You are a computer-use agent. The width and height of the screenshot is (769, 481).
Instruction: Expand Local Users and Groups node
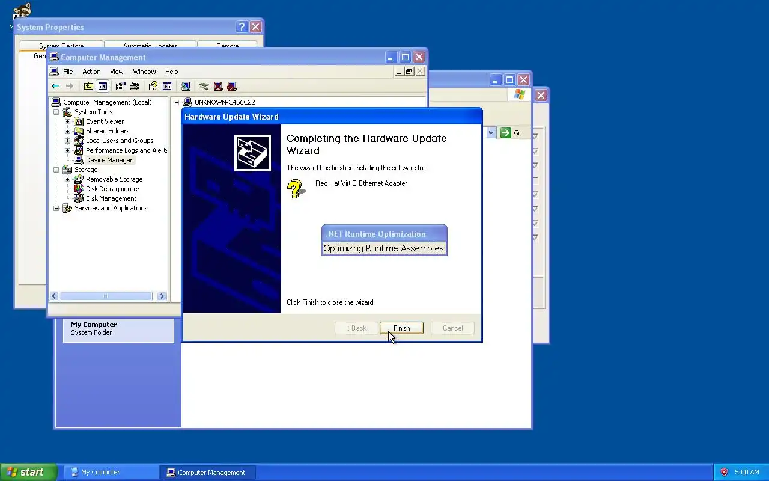68,141
